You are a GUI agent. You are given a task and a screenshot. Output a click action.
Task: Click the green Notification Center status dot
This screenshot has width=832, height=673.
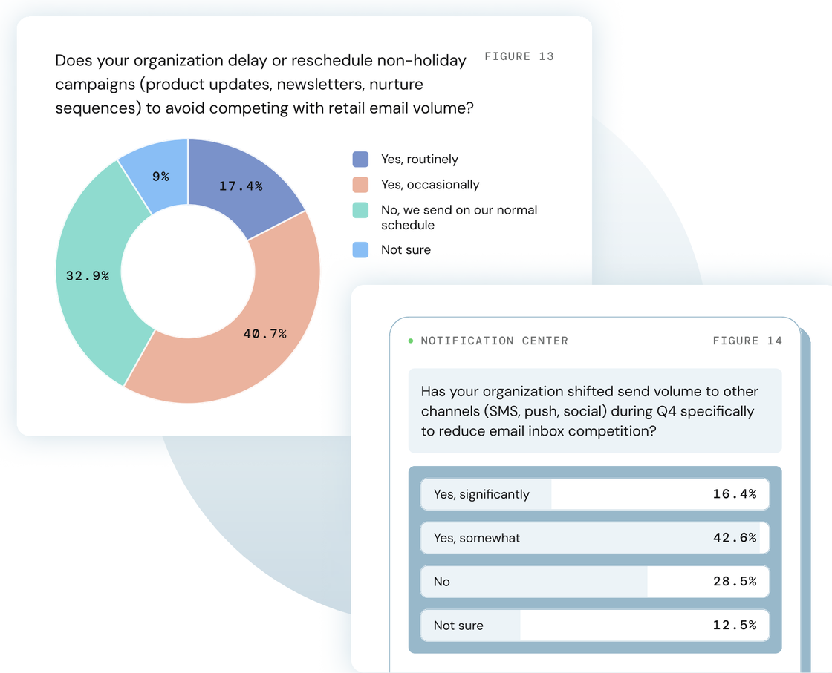(411, 341)
